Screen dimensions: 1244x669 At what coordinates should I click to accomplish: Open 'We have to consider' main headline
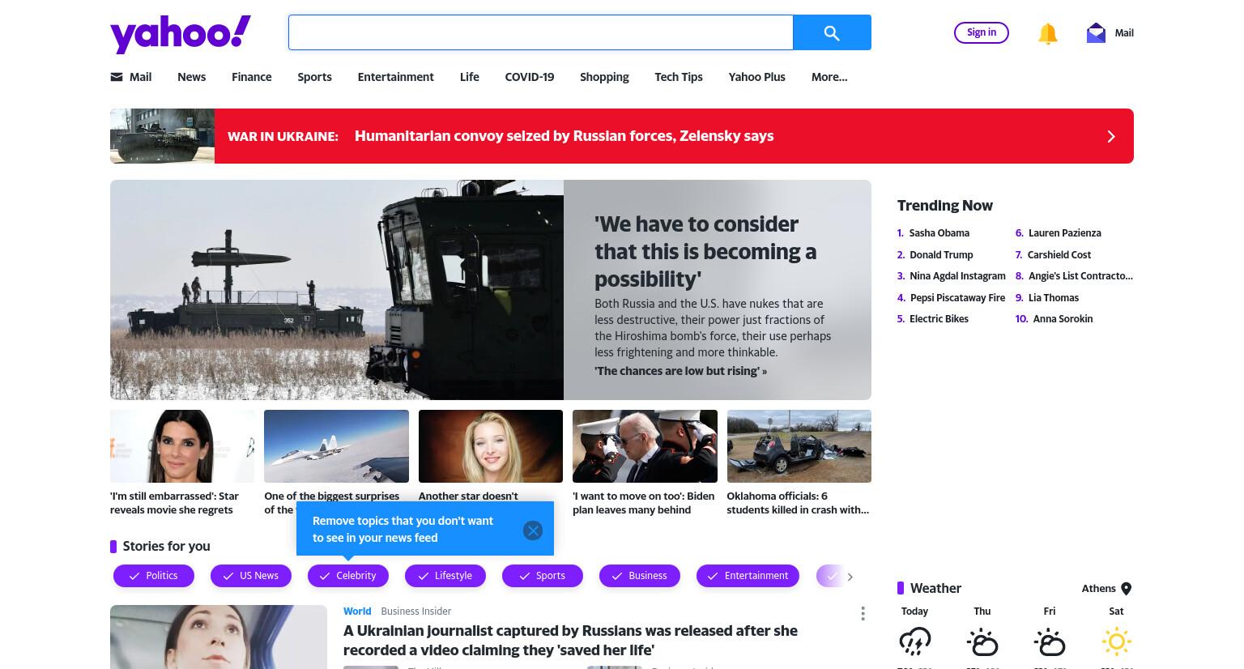click(x=705, y=251)
